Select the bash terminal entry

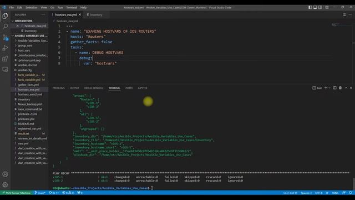(x=317, y=88)
